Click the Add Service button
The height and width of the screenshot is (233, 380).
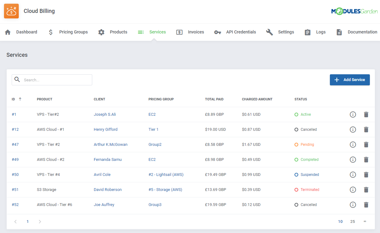pos(350,80)
